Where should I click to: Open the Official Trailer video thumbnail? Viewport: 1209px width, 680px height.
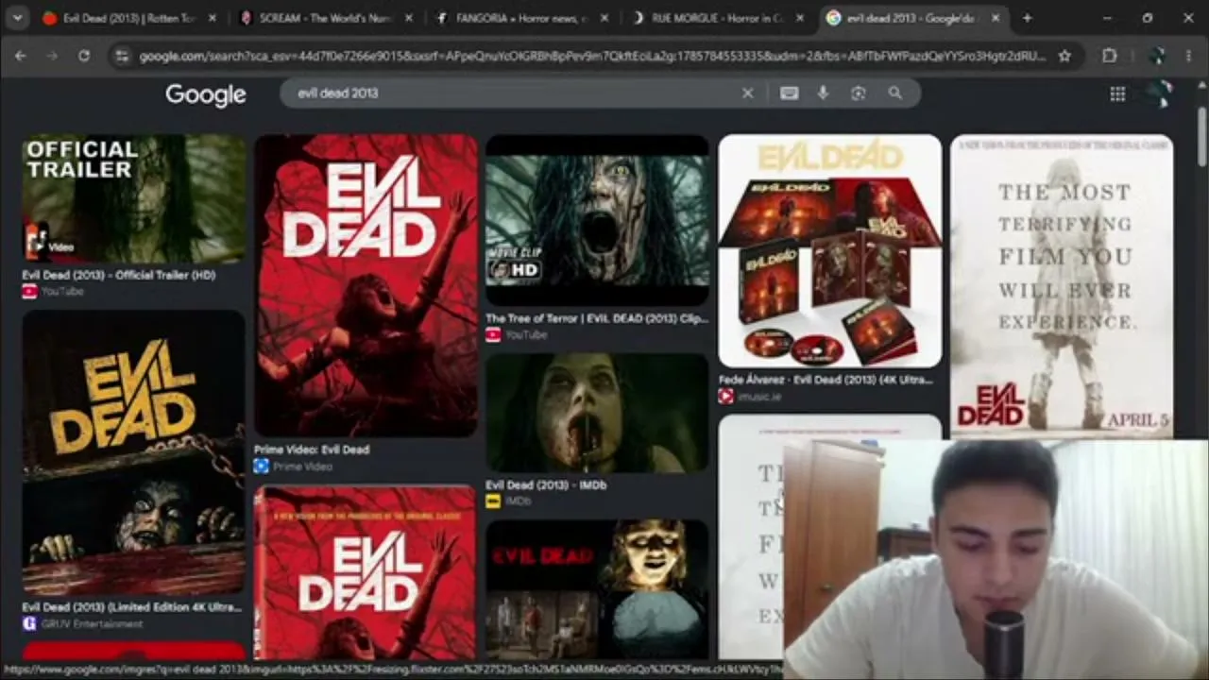click(x=133, y=198)
